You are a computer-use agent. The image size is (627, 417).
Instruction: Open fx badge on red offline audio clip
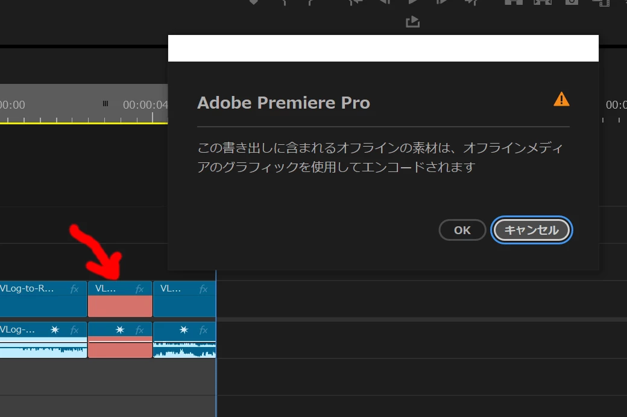(x=139, y=329)
